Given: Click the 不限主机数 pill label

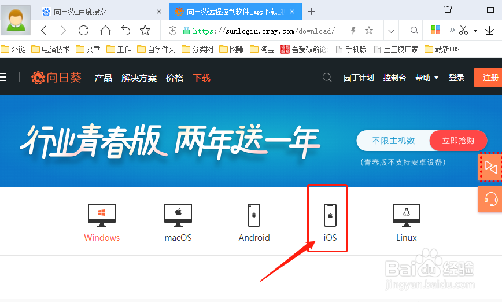Looking at the screenshot, I should pos(393,141).
